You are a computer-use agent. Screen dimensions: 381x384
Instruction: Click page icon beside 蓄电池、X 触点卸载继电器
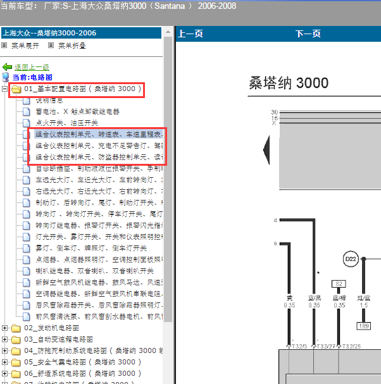tap(27, 112)
